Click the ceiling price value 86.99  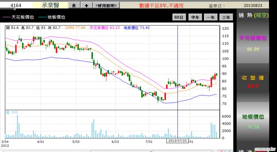pyautogui.click(x=253, y=49)
